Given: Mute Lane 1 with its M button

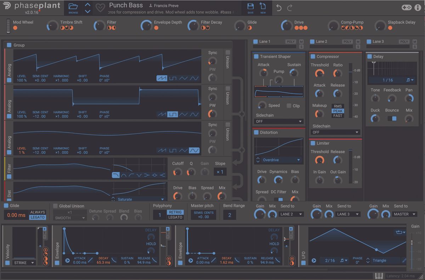Looking at the screenshot, I should coord(301,41).
